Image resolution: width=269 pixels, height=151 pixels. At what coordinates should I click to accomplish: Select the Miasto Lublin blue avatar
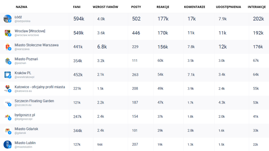[8, 145]
